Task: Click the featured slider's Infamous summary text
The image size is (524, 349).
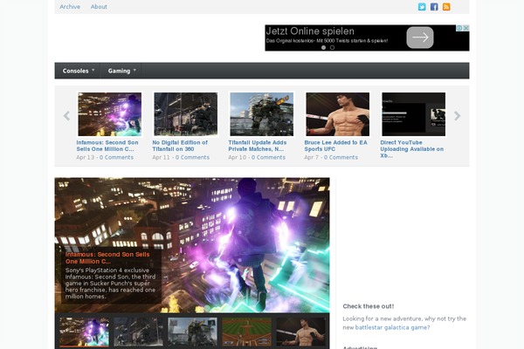Action: pos(110,284)
